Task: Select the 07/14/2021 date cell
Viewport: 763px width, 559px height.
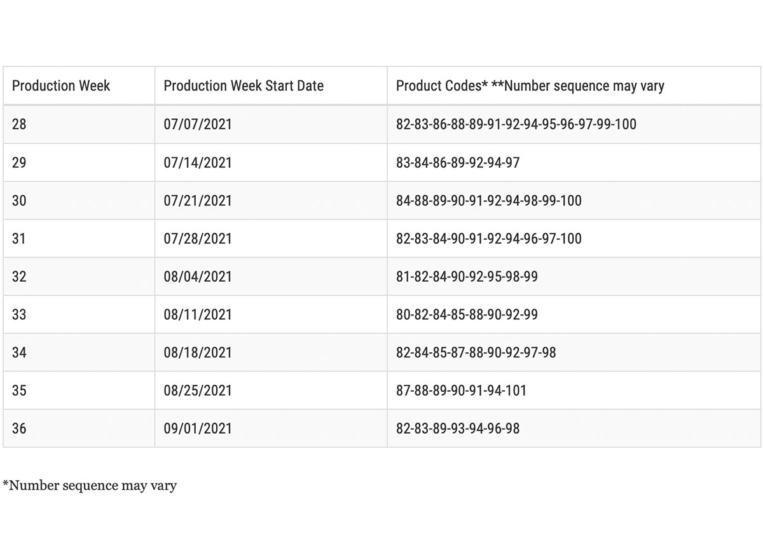Action: [198, 162]
